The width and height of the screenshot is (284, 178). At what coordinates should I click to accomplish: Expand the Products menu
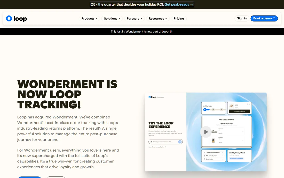tap(89, 19)
